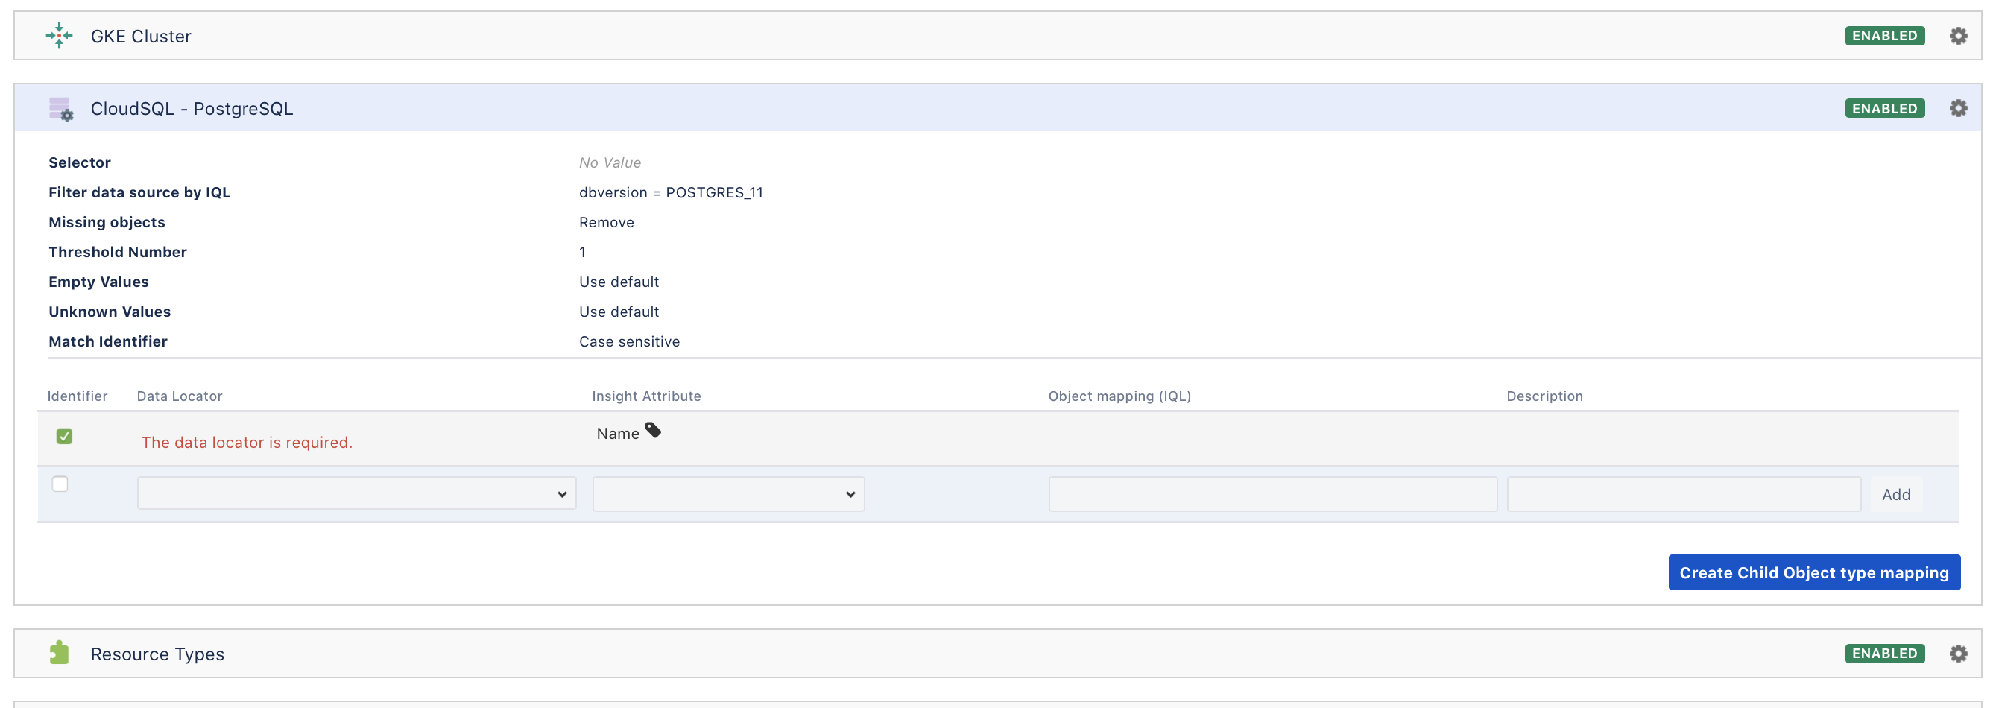This screenshot has height=708, width=1996.
Task: Check the identifier checkbox in new mapping row
Action: 60,484
